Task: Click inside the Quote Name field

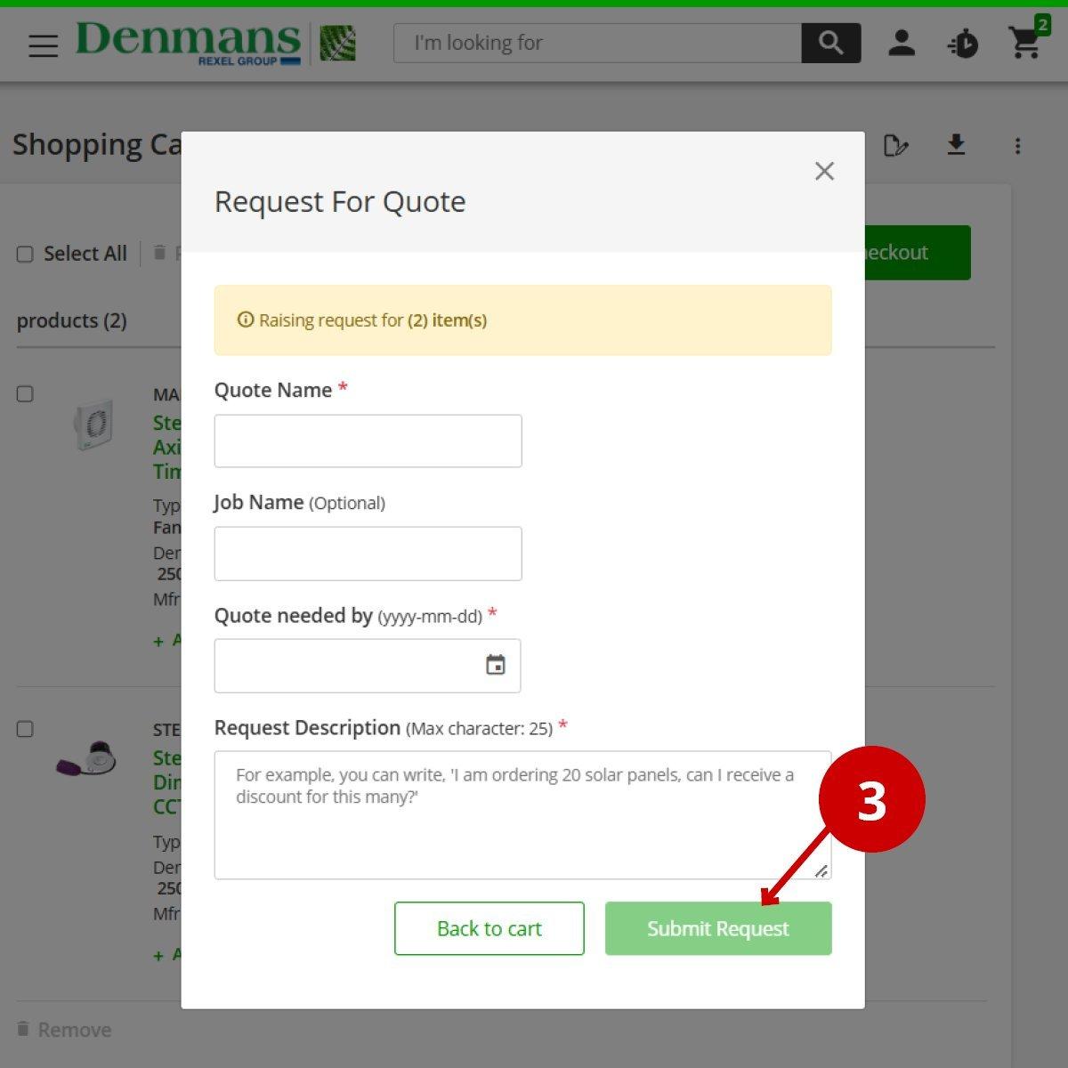Action: (x=368, y=441)
